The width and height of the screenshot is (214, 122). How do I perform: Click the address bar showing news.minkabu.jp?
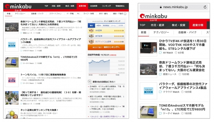174,7
